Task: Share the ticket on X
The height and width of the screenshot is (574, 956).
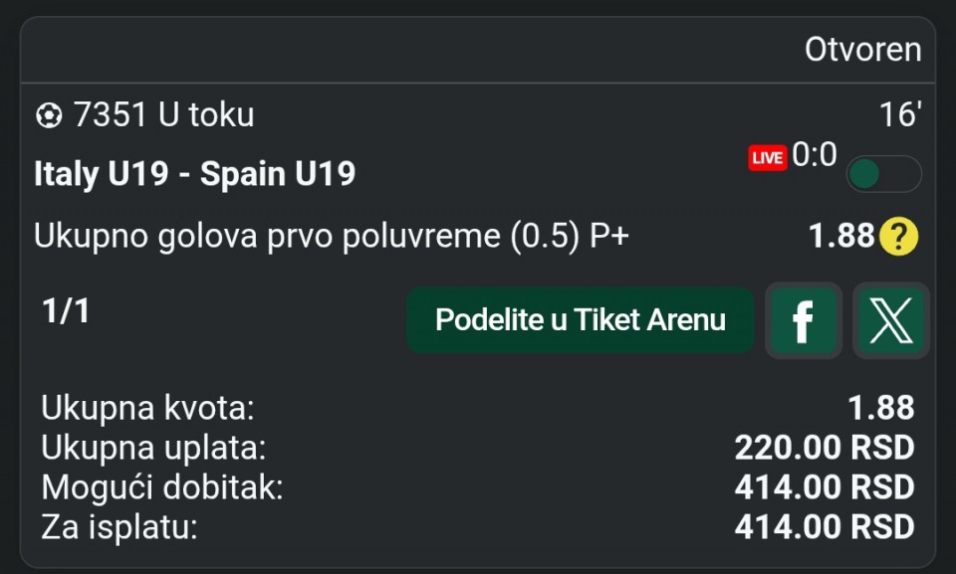Action: 890,320
